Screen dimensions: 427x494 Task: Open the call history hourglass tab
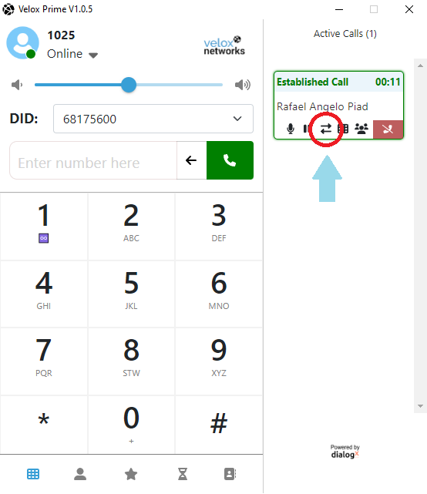(x=183, y=474)
